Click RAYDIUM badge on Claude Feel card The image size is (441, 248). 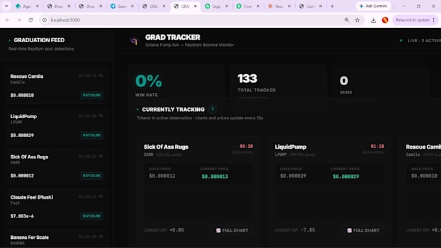tap(91, 216)
